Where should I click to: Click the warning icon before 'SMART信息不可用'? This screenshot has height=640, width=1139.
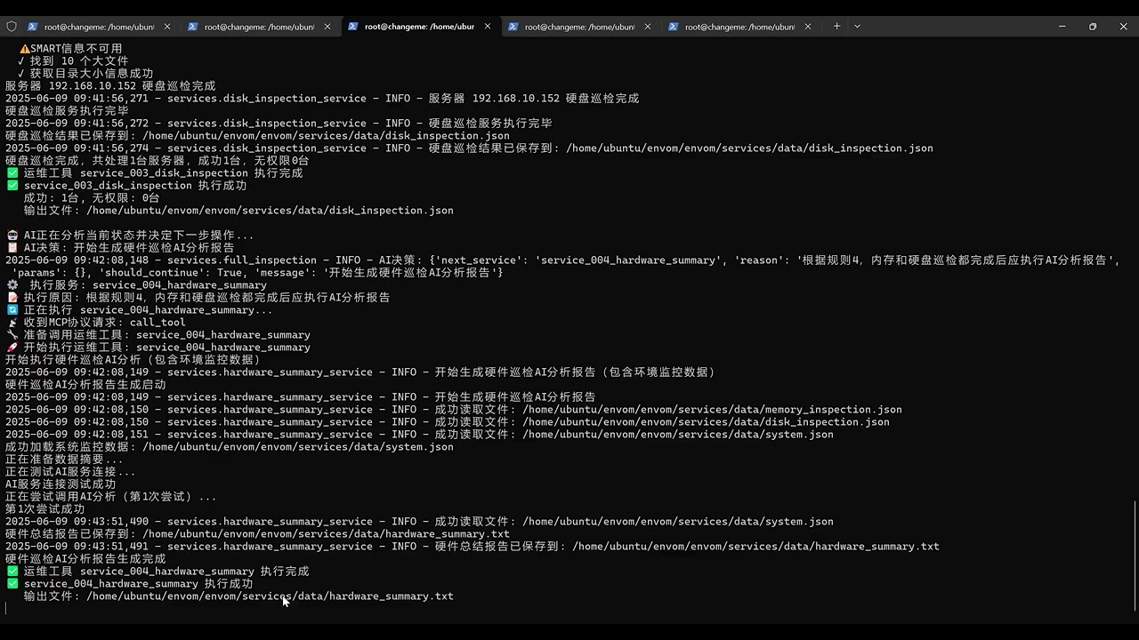pyautogui.click(x=25, y=49)
